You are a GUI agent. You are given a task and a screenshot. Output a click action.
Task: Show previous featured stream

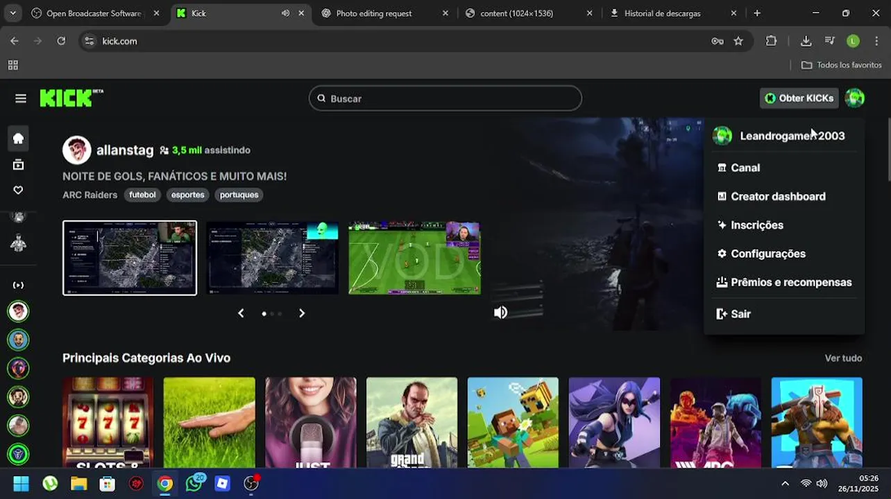tap(241, 313)
